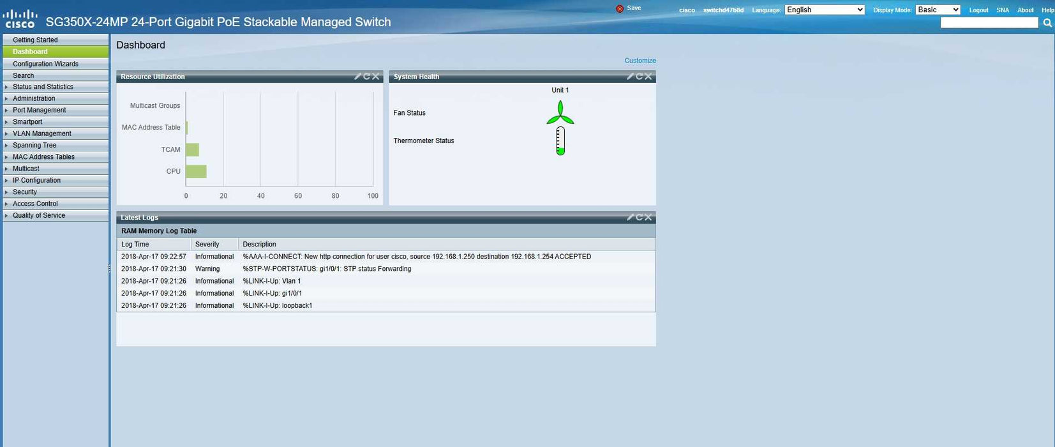Click the green fan status icon
1055x447 pixels.
pos(560,113)
